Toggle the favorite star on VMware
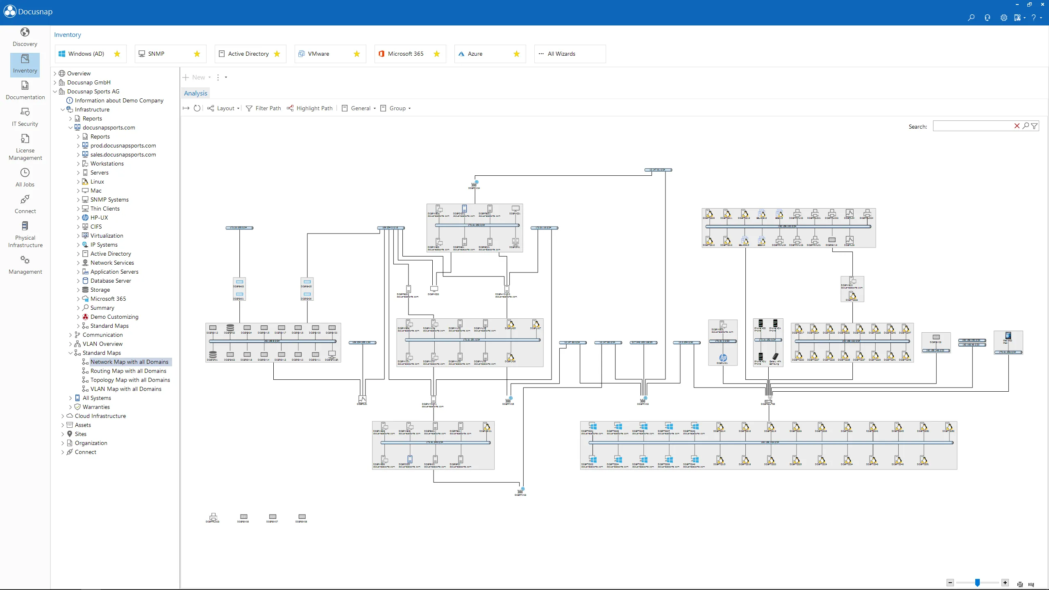Viewport: 1049px width, 590px height. point(357,54)
